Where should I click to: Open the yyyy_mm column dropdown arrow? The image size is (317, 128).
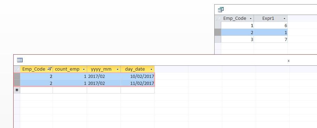pos(117,69)
